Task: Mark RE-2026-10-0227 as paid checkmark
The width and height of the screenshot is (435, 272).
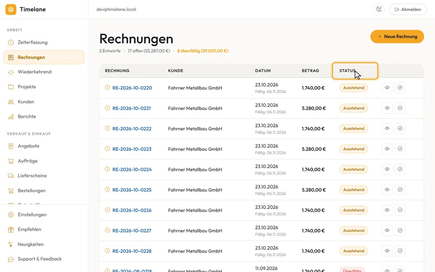Action: click(400, 230)
